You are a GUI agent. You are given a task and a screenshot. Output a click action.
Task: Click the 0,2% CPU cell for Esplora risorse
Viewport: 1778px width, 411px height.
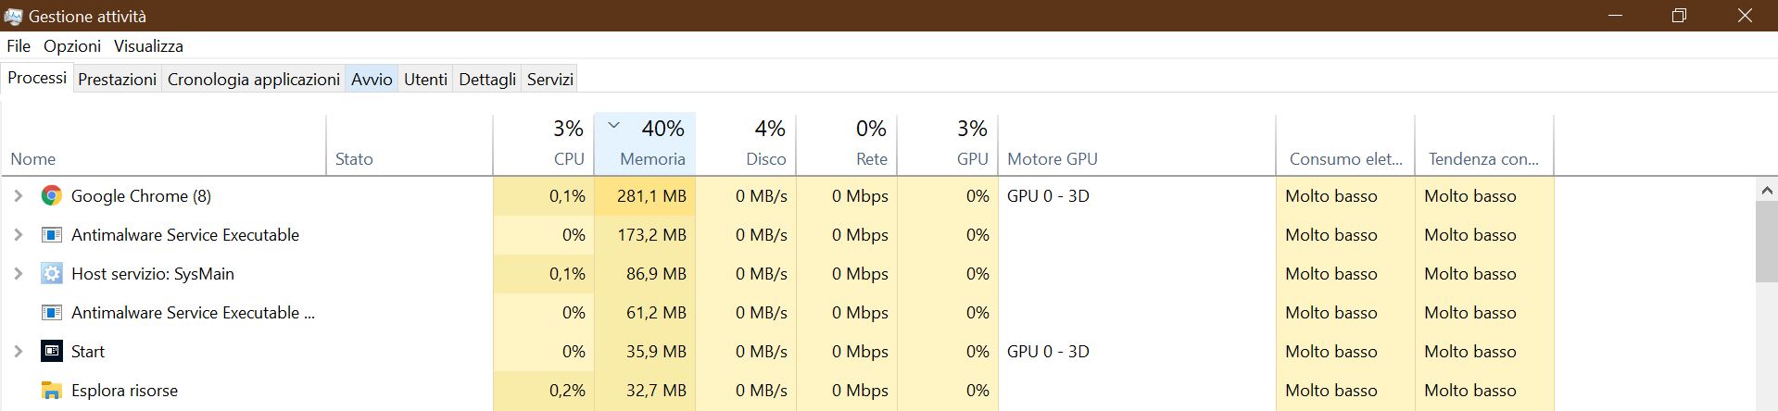pos(543,390)
